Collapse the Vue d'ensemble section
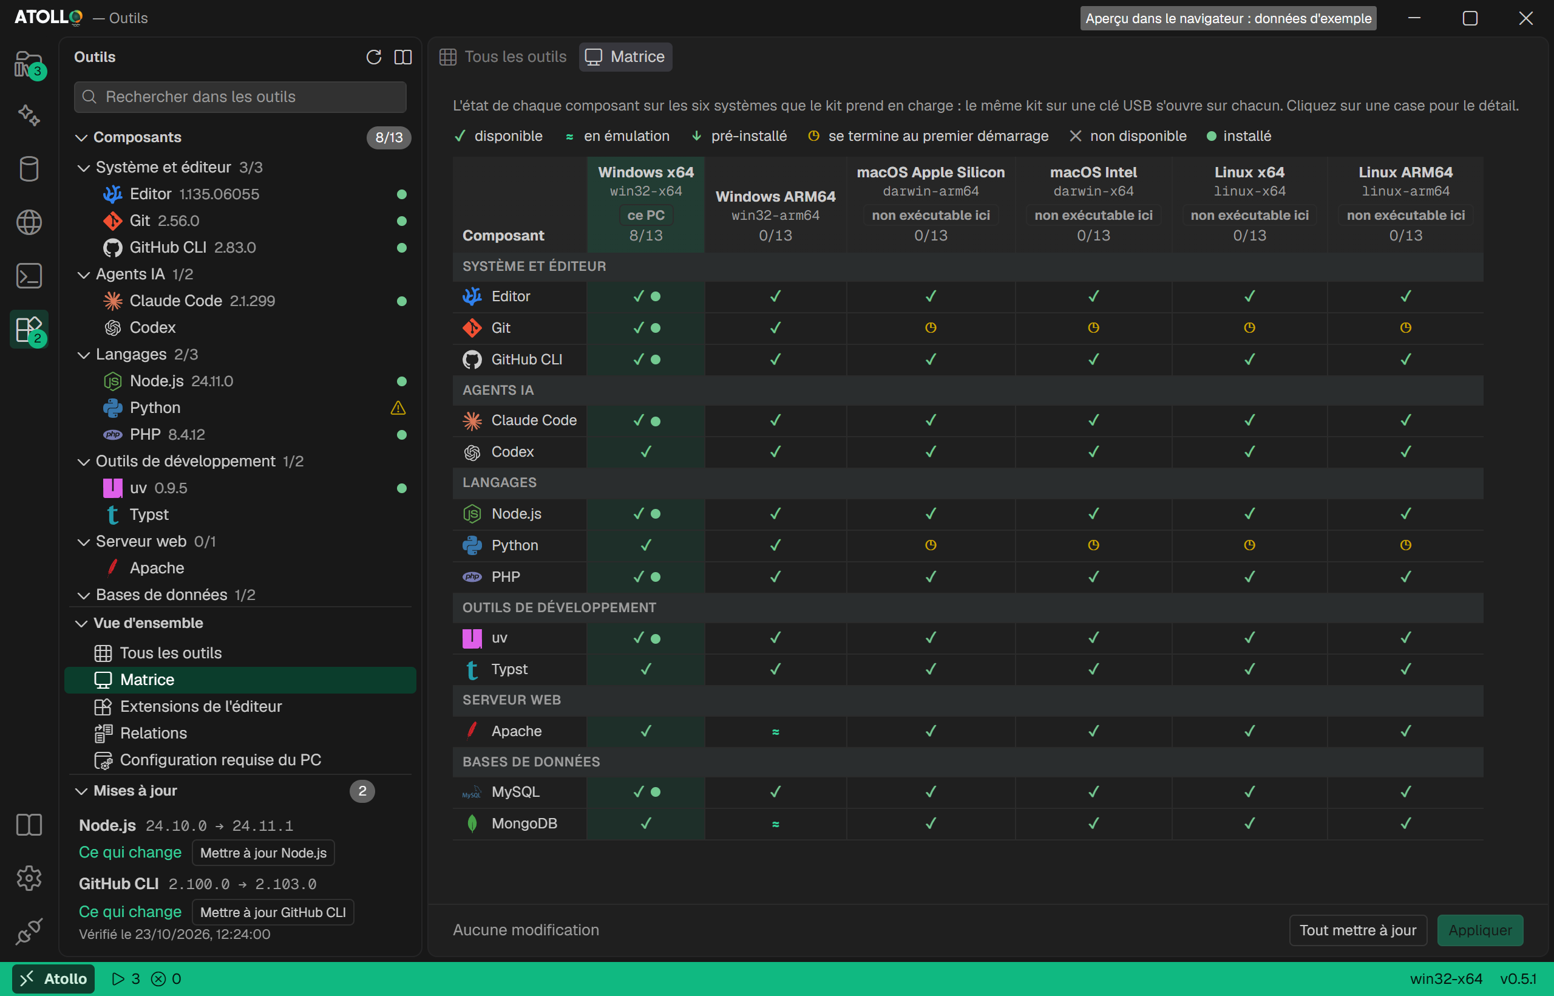1554x996 pixels. point(81,623)
